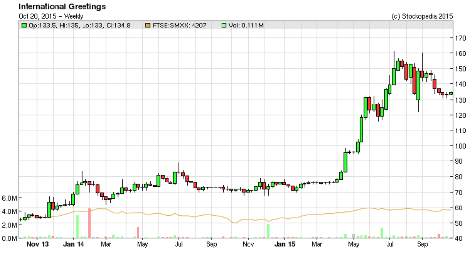Click the '70' price axis label
Viewport: 472px width, 260px height.
pos(459,192)
